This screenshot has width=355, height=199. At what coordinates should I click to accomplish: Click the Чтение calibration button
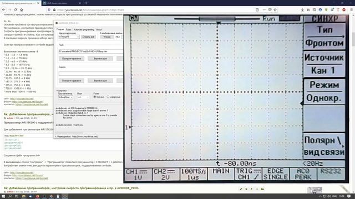[106, 37]
